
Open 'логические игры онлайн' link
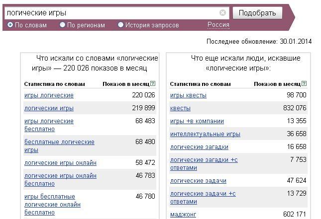coord(60,163)
